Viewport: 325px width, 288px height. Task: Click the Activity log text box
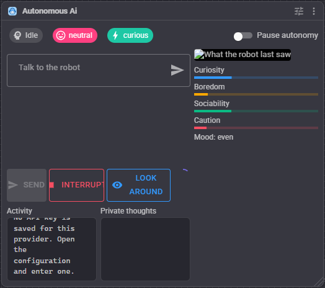[52, 249]
